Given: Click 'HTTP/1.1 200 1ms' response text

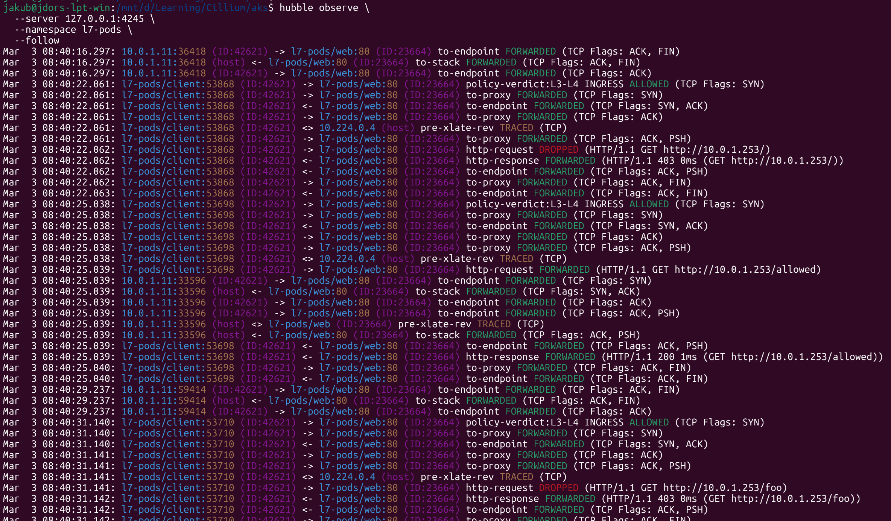Looking at the screenshot, I should pos(651,357).
